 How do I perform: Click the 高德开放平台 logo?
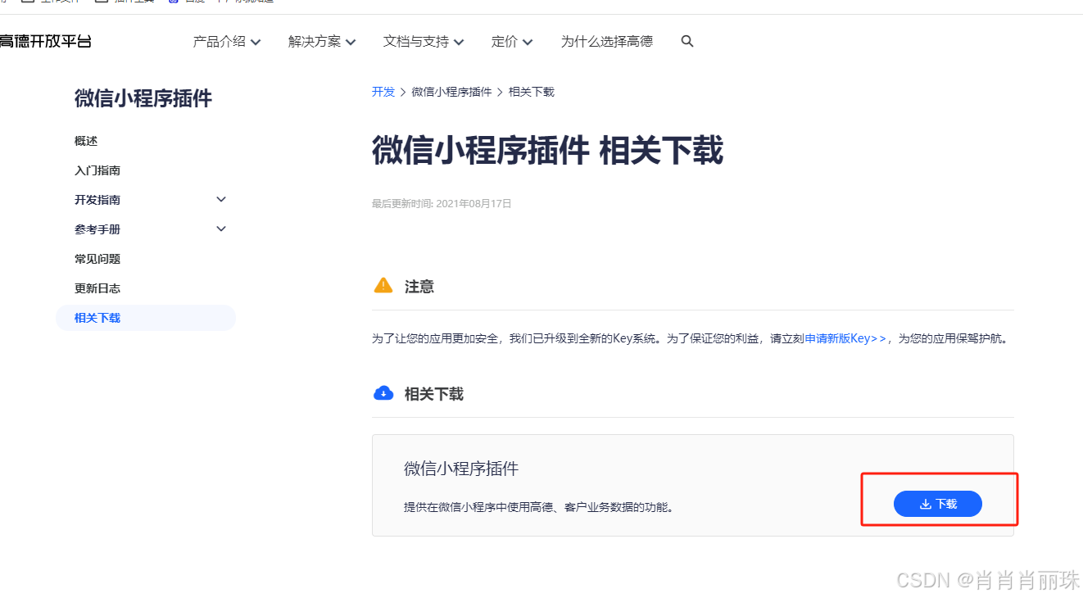pos(45,41)
